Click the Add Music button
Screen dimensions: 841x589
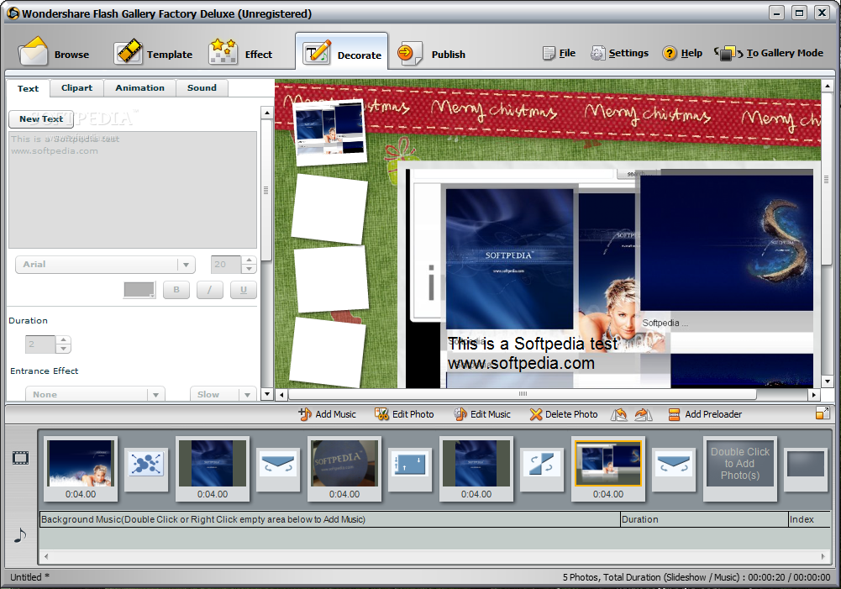coord(328,414)
